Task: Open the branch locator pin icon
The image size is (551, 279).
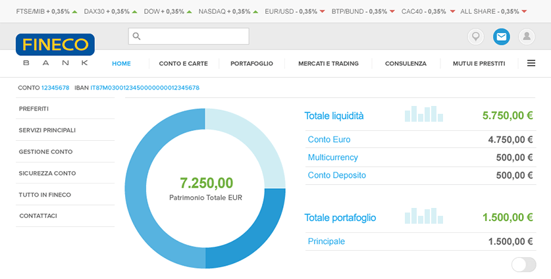Action: 475,37
